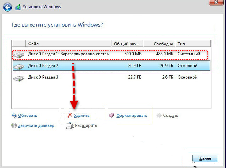
Task: Click the 2.6 ГБ free space cell
Action: pos(168,77)
